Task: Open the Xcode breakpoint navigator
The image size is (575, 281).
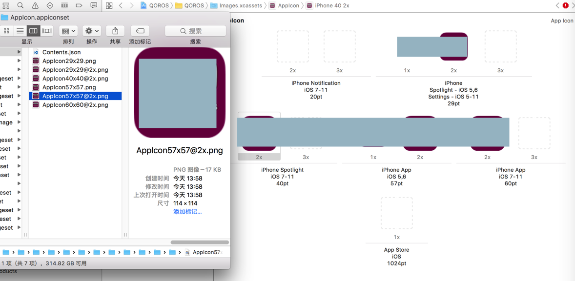Action: (x=79, y=5)
